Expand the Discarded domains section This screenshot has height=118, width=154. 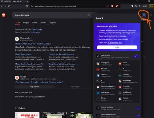click(x=117, y=116)
